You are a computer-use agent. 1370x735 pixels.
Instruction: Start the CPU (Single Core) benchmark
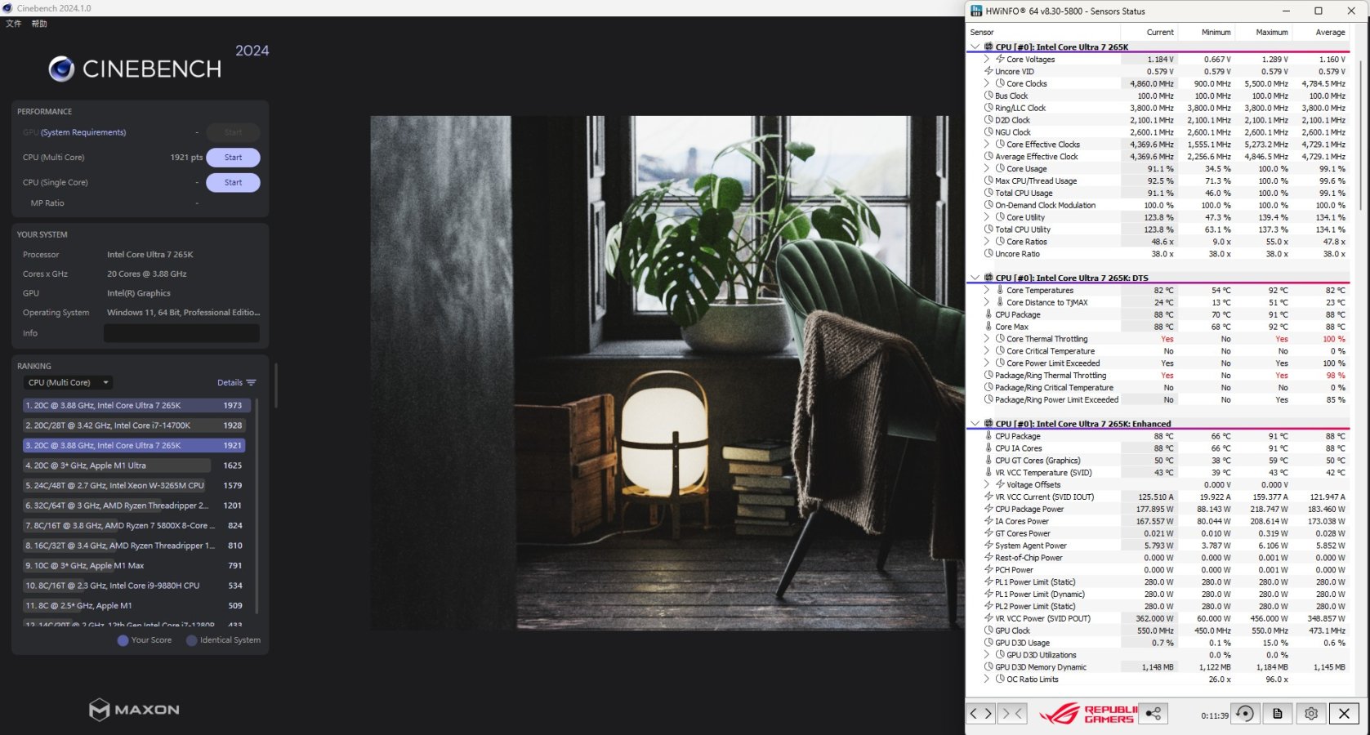click(233, 183)
